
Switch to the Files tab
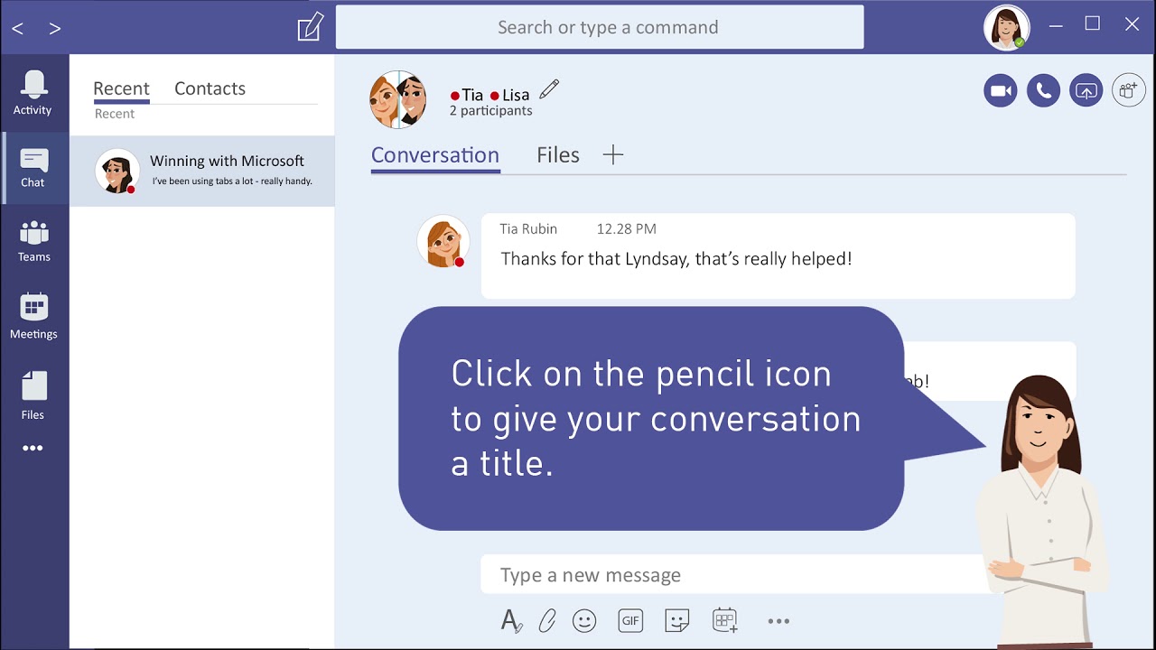[558, 155]
